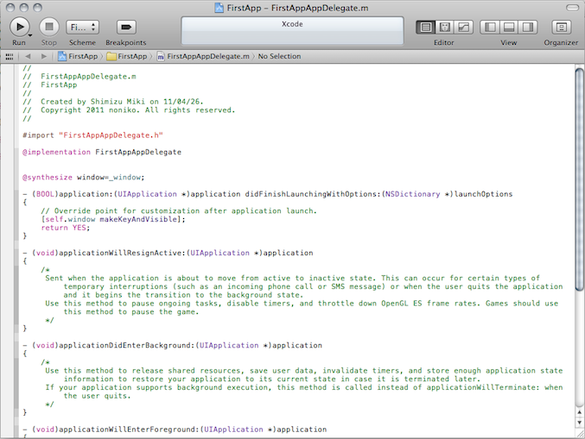This screenshot has height=439, width=585.
Task: Click the #import "FirstAppAppDelegate.h" line
Action: 92,135
